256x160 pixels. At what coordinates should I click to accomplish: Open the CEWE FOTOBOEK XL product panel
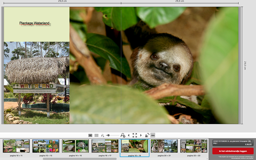233,143
